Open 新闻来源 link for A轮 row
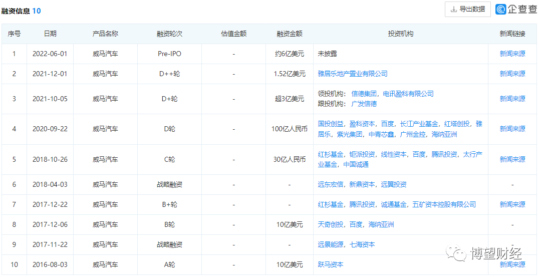This screenshot has height=277, width=539. click(512, 264)
